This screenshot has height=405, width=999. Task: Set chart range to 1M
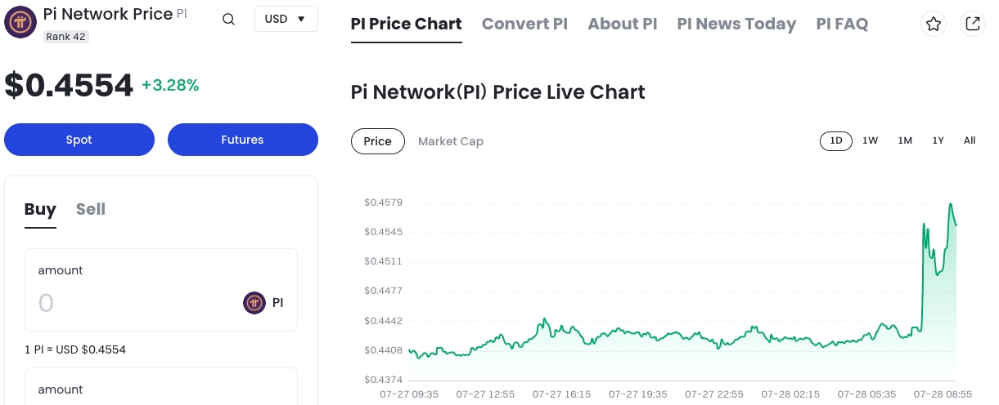(x=905, y=140)
